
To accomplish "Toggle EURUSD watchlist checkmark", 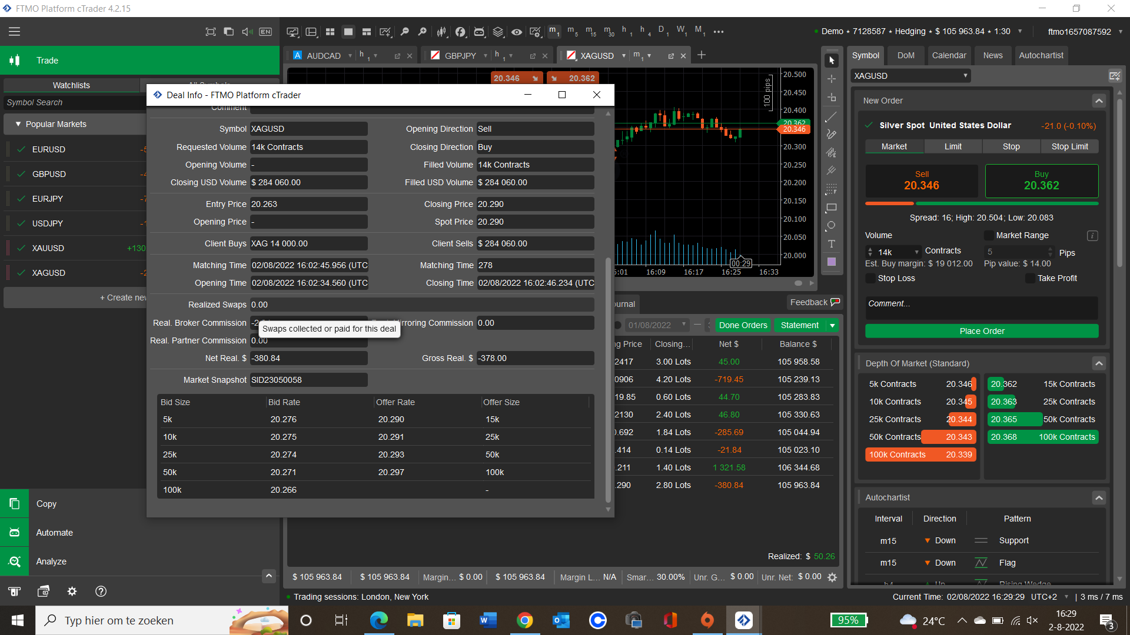I will click(21, 149).
